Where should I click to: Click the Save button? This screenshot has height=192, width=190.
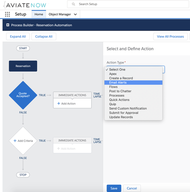tap(114, 188)
